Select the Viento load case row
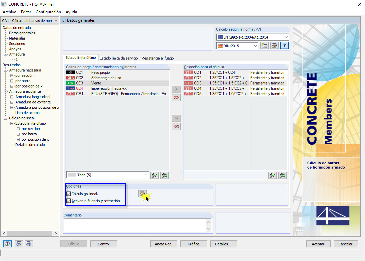365x261 pixels. [118, 83]
